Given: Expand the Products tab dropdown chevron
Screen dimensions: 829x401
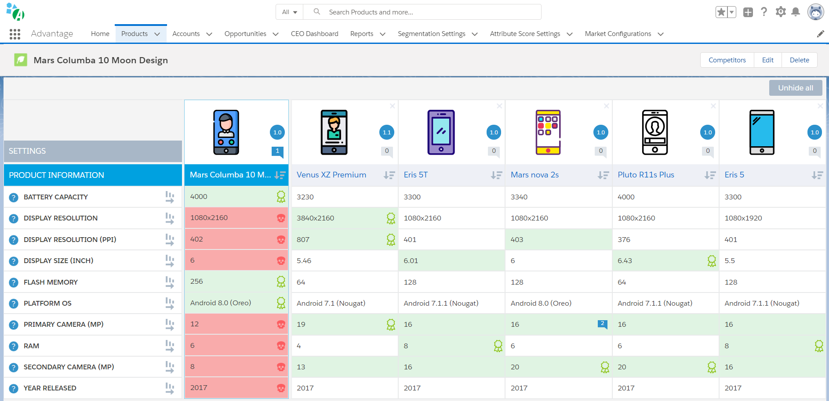Looking at the screenshot, I should 157,34.
